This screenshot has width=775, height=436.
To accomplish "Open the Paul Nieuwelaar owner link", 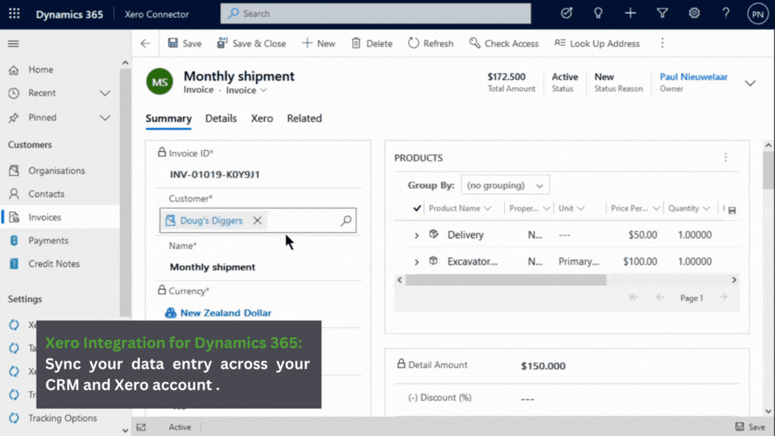I will click(694, 77).
